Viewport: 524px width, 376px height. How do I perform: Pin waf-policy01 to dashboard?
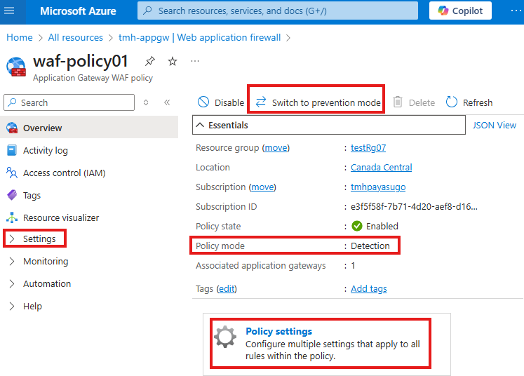[149, 61]
